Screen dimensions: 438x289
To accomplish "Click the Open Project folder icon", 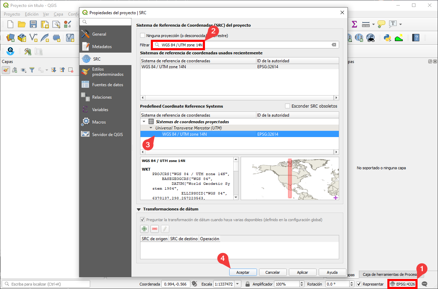I will pyautogui.click(x=22, y=24).
